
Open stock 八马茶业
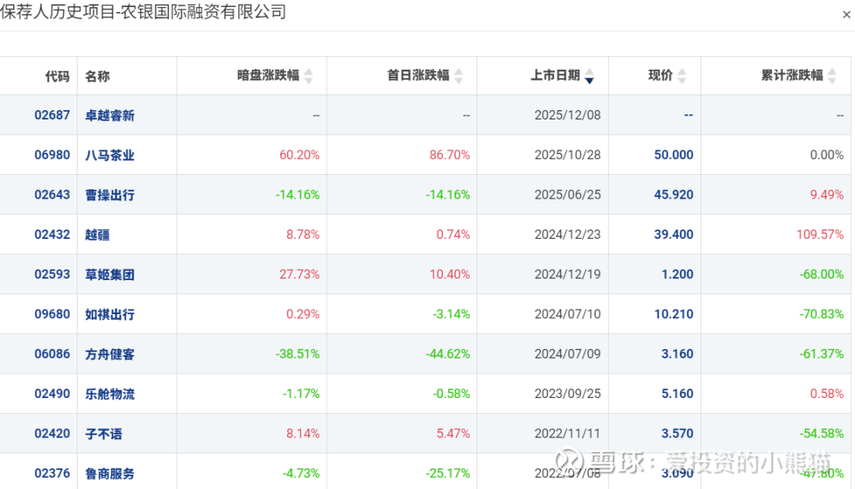[x=109, y=155]
